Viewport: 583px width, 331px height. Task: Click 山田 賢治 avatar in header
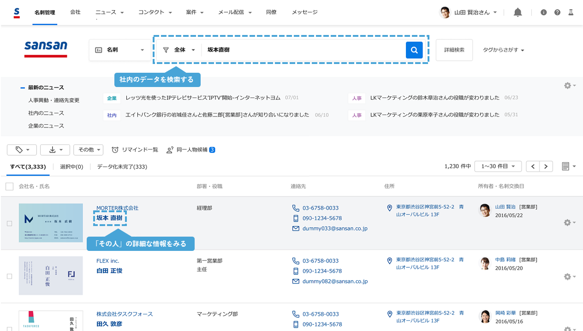tap(445, 12)
